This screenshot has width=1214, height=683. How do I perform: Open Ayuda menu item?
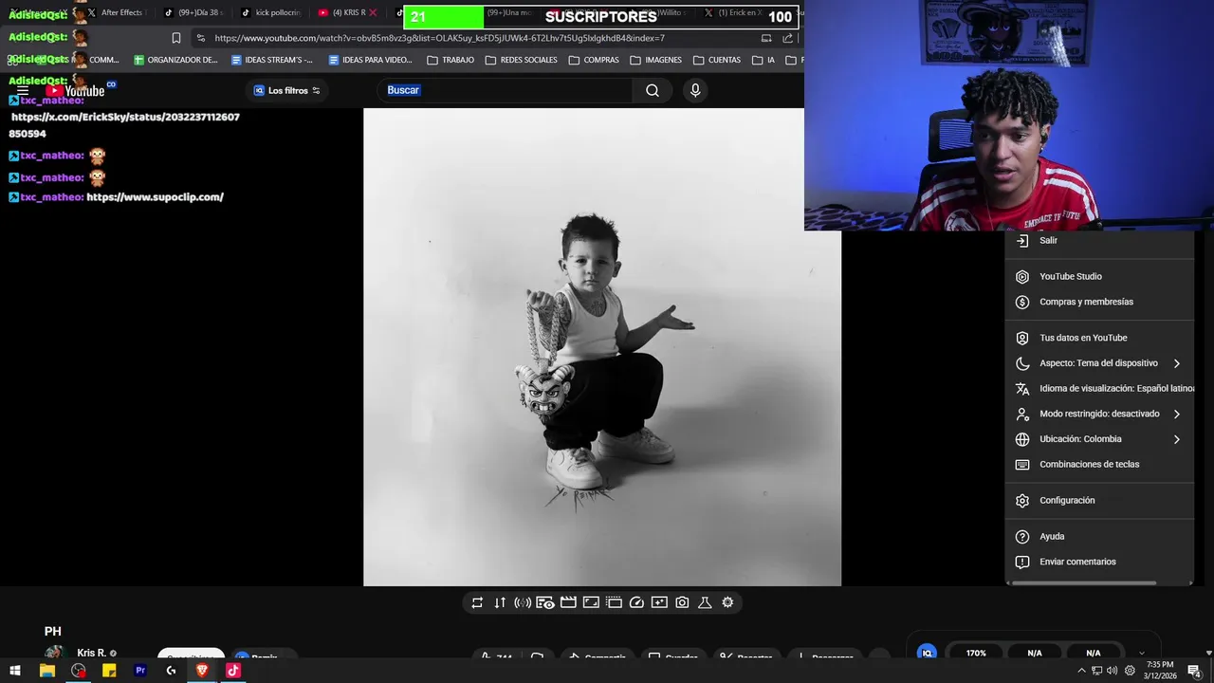click(x=1100, y=537)
